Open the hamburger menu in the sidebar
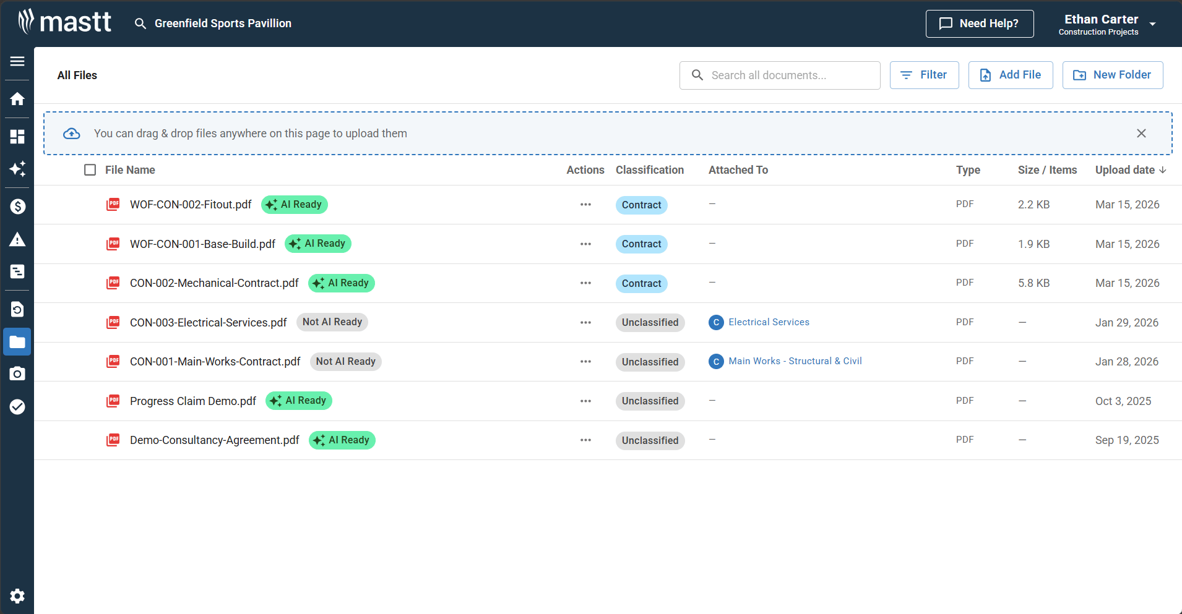 coord(17,61)
